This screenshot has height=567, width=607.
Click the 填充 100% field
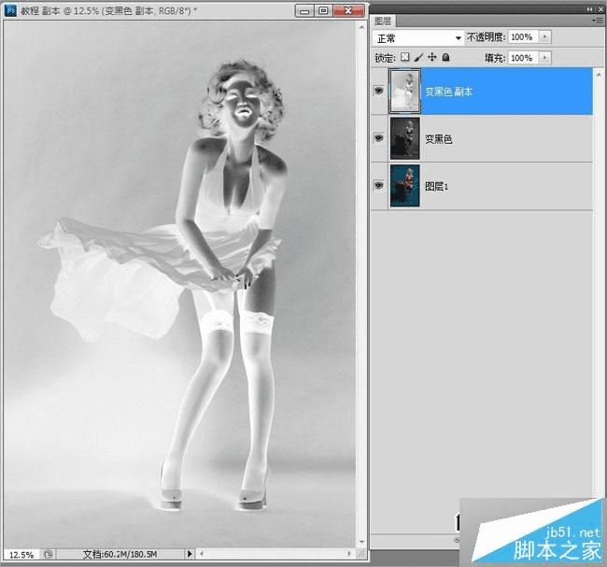point(523,58)
